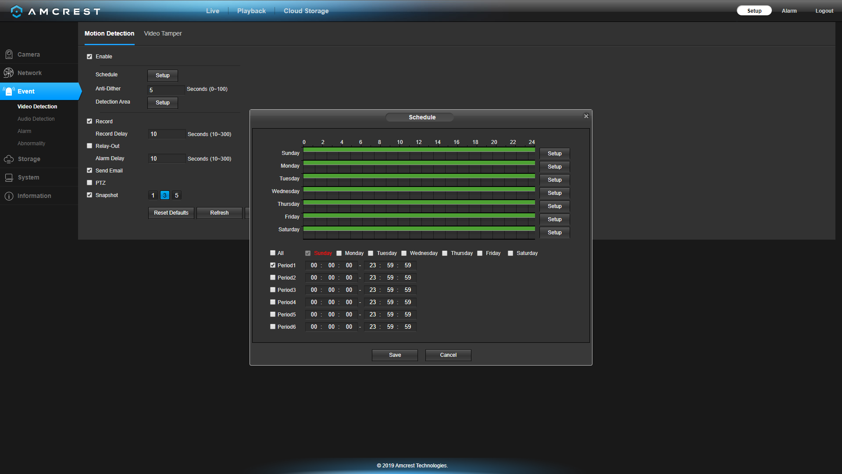Click the Anti-Dither seconds field
This screenshot has height=474, width=842.
tap(166, 90)
